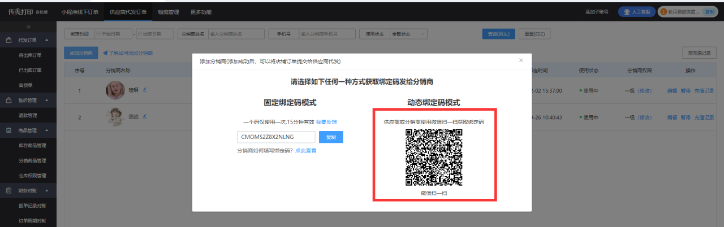Open the 物流管理 tab
Screen dimensions: 724x227
pos(168,11)
